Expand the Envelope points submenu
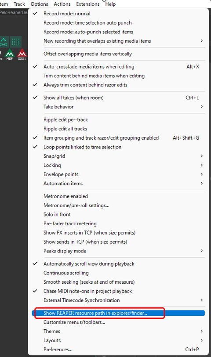Viewport: 211px width, 357px height. click(x=118, y=174)
